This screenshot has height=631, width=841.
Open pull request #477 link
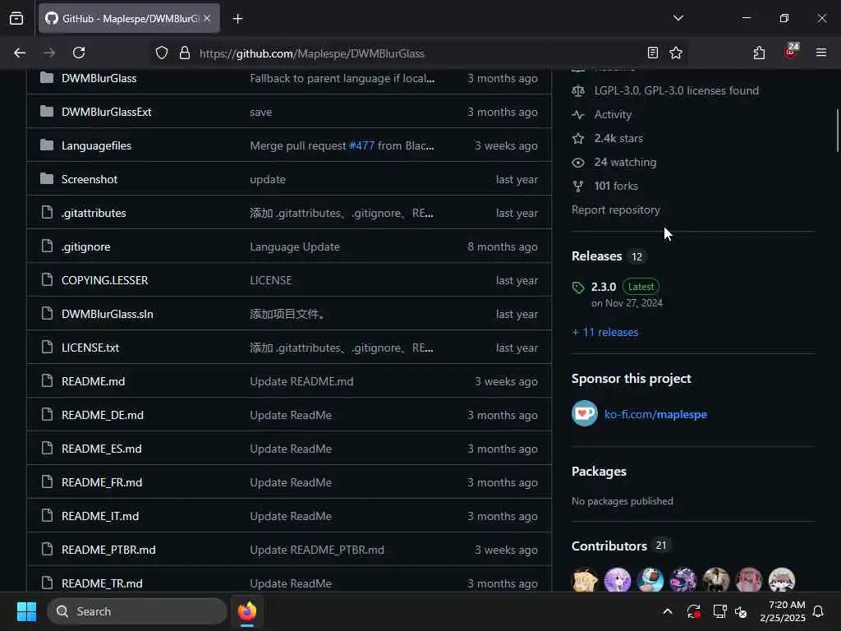click(x=361, y=146)
